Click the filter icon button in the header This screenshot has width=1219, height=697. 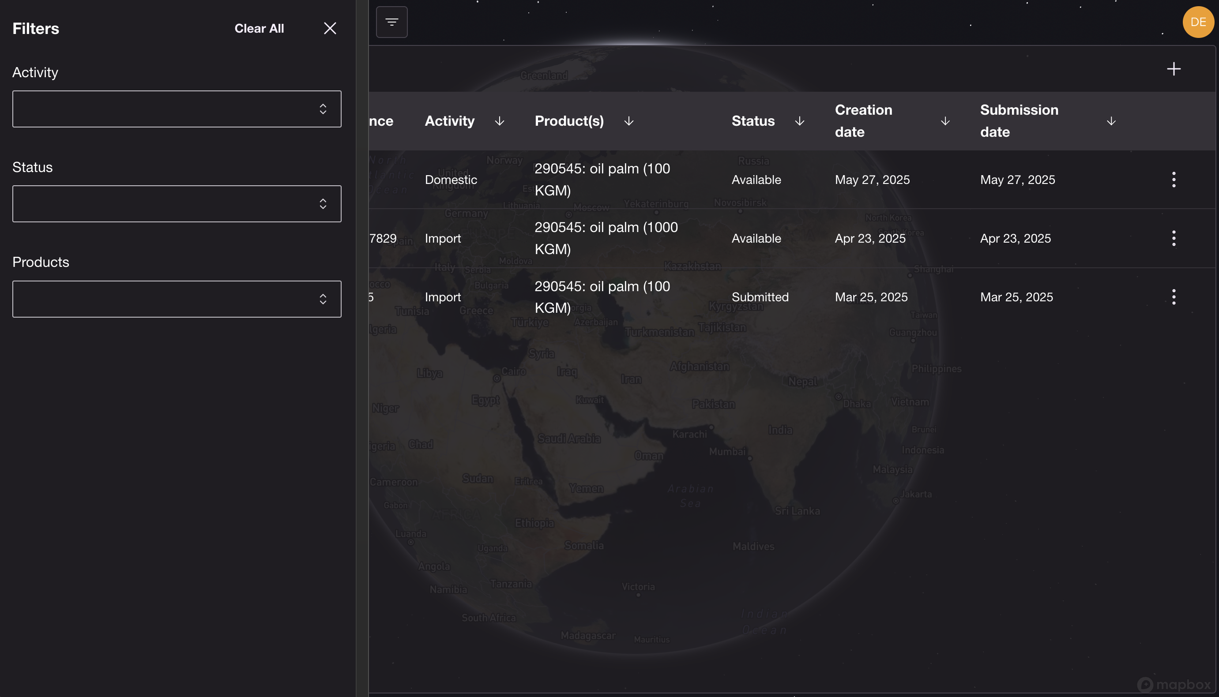[391, 22]
